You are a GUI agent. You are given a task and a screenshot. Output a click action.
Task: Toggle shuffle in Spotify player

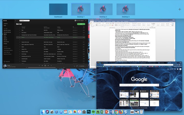coord(39,65)
